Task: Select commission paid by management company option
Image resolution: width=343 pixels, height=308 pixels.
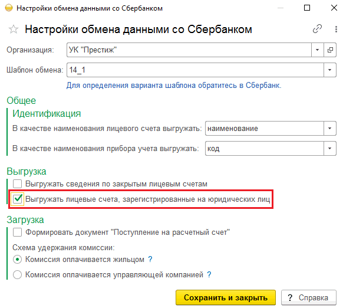Action: [x=17, y=274]
